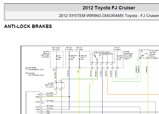Click pin number '16' below J/C A27
This screenshot has width=159, height=114.
tap(60, 90)
